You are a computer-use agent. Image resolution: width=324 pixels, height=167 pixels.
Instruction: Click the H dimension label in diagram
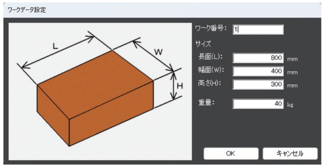(x=180, y=86)
